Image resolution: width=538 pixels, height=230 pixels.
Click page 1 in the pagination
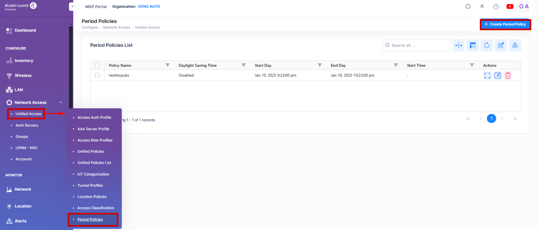[491, 118]
